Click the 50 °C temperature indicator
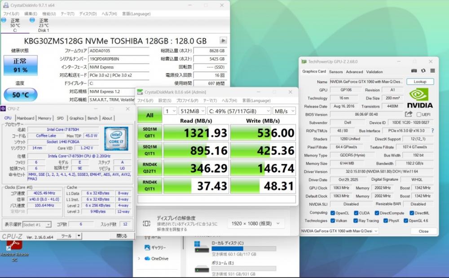 [20, 95]
